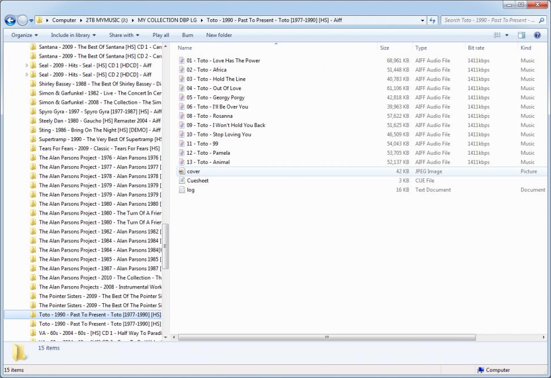
Task: Select the log text document icon
Action: click(182, 190)
